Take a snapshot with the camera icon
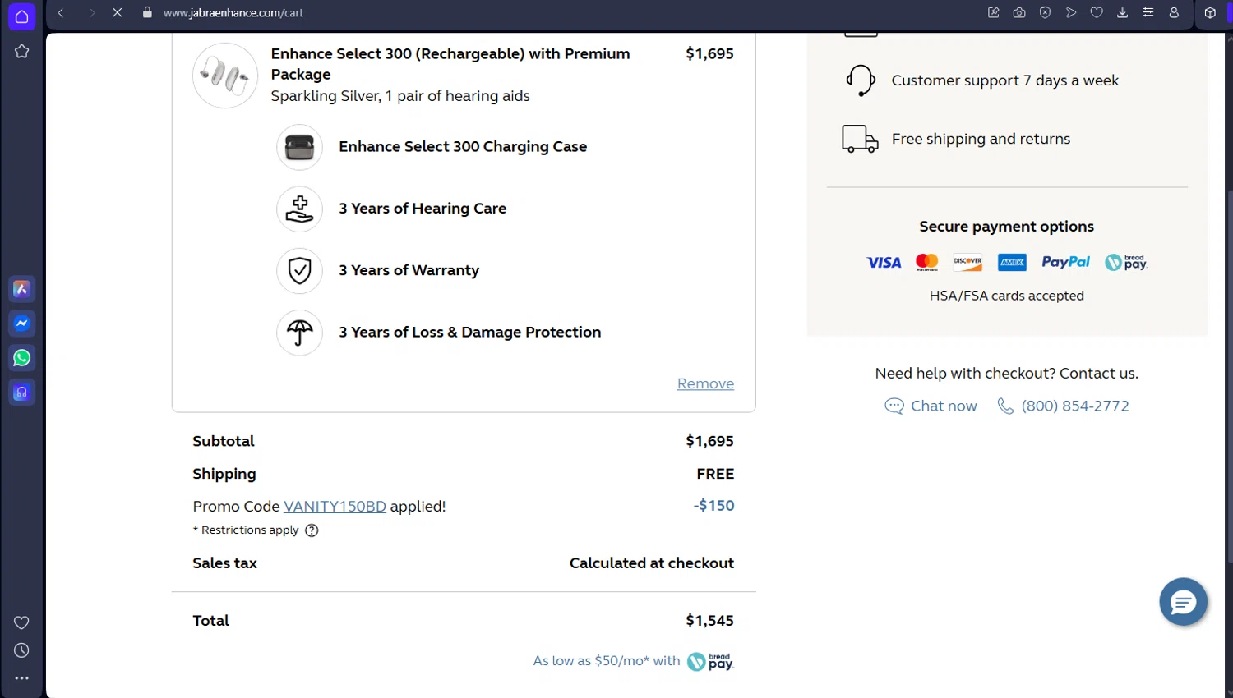Screen dimensions: 1233x698 tap(1019, 13)
